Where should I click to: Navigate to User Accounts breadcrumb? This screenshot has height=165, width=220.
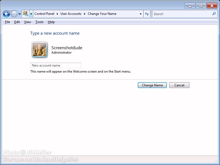point(71,14)
